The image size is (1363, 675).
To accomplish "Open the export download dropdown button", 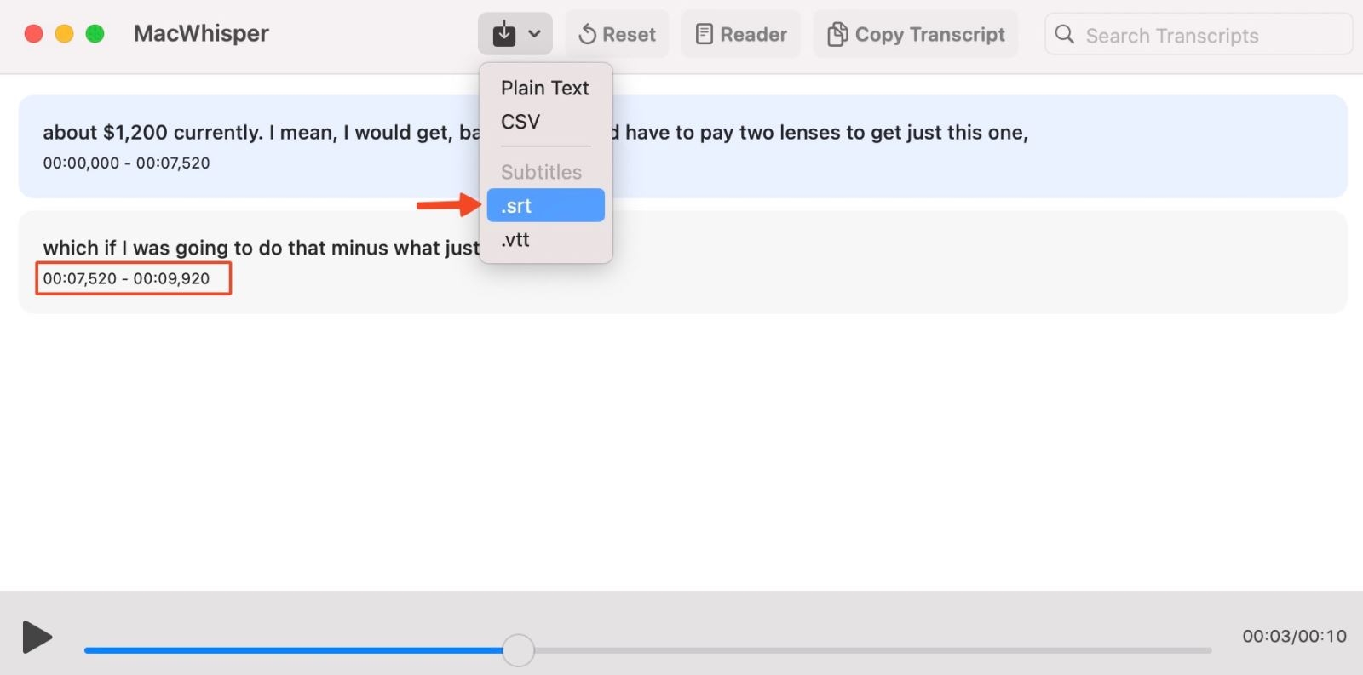I will tap(515, 34).
